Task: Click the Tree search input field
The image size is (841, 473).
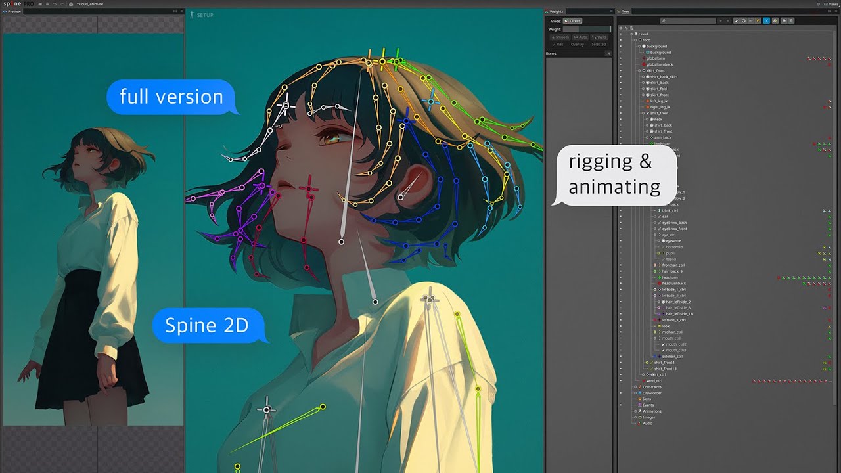Action: pyautogui.click(x=688, y=21)
